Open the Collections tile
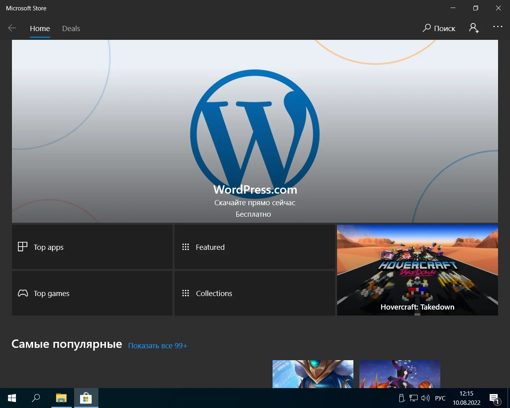This screenshot has height=408, width=510. [255, 293]
